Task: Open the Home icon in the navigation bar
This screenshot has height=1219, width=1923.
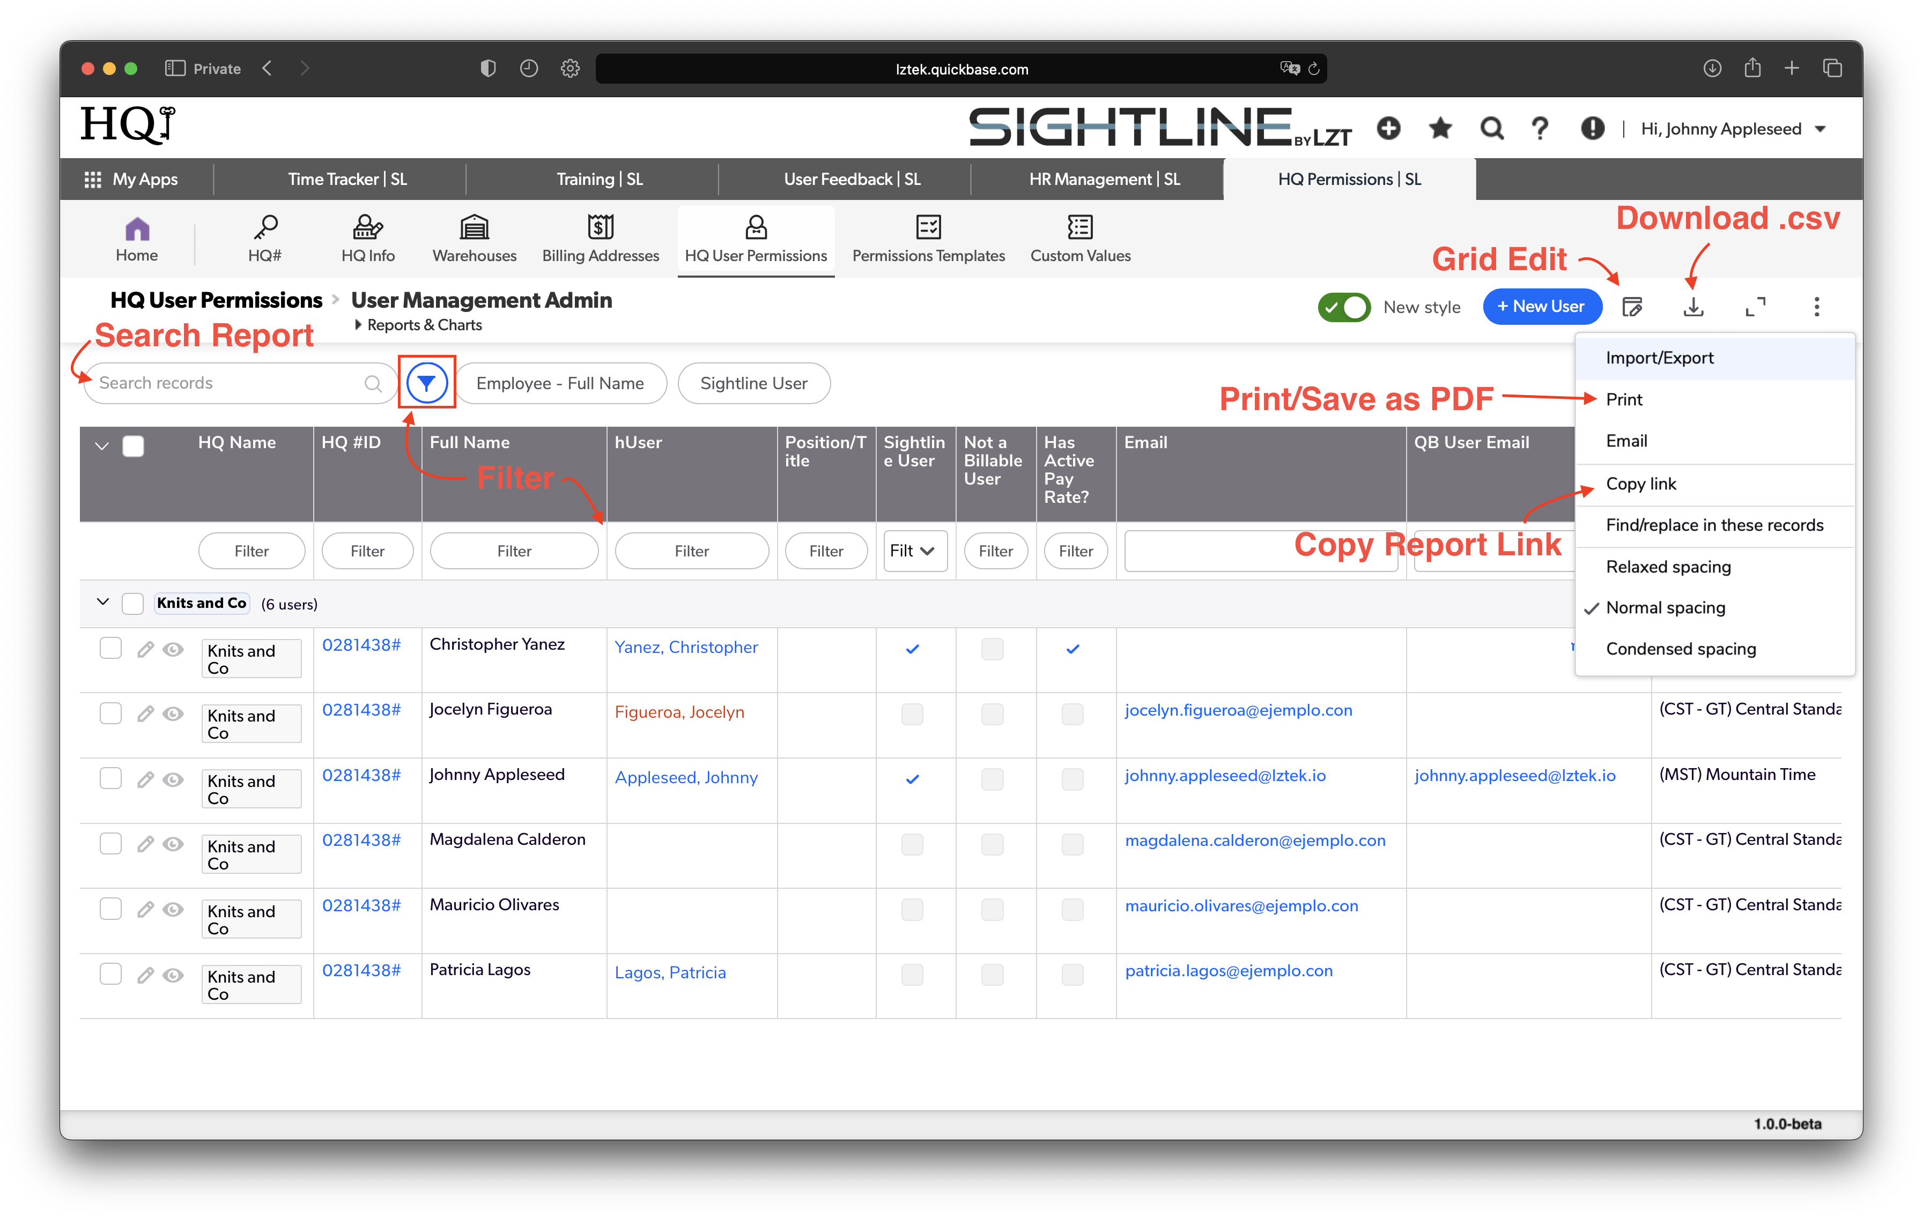Action: pos(137,238)
